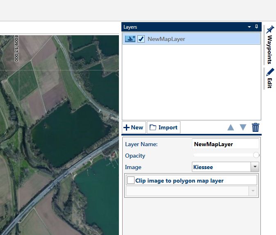This screenshot has width=276, height=235.
Task: Select the NewMapLayer entry in the list
Action: pos(166,39)
